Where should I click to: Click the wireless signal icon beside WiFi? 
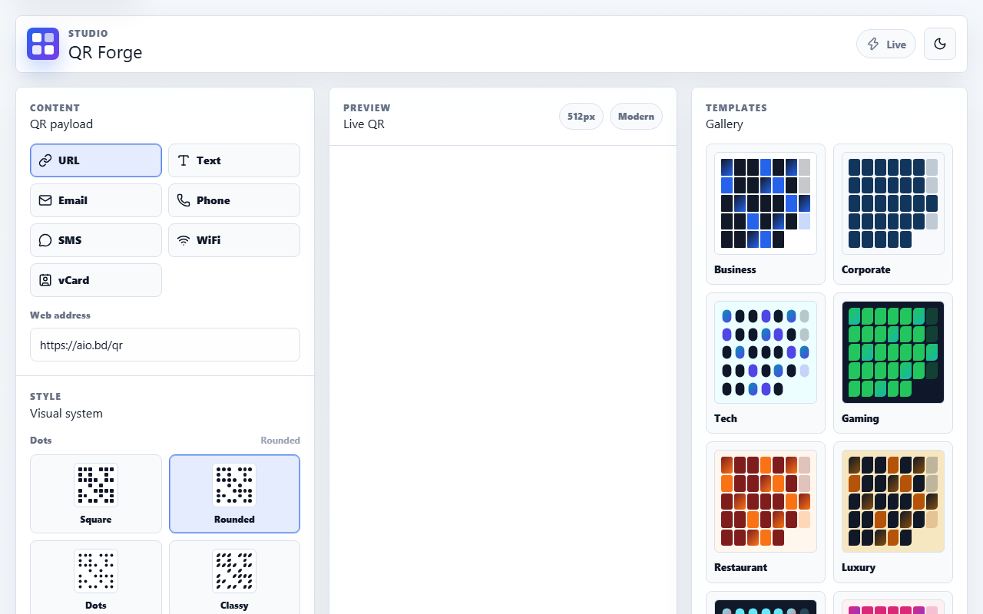coord(184,240)
